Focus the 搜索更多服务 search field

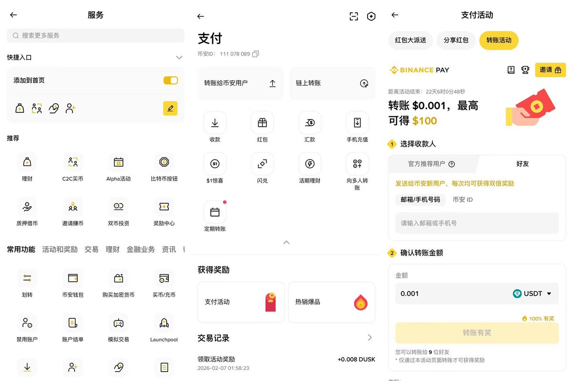point(95,36)
